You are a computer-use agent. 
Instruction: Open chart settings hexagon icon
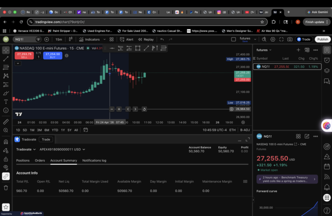273,39
